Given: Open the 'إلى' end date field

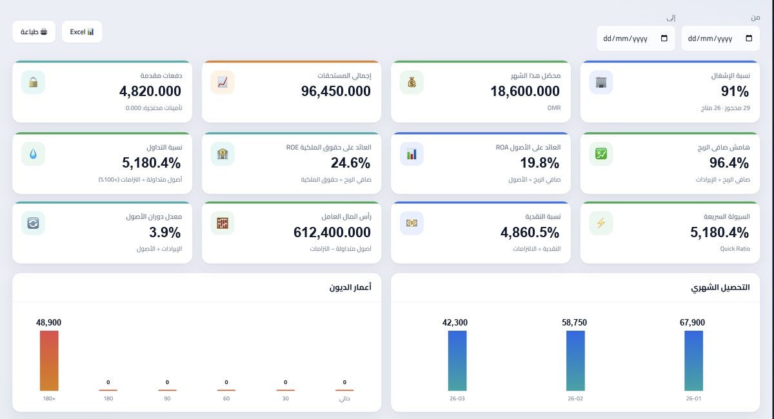Looking at the screenshot, I should click(635, 38).
